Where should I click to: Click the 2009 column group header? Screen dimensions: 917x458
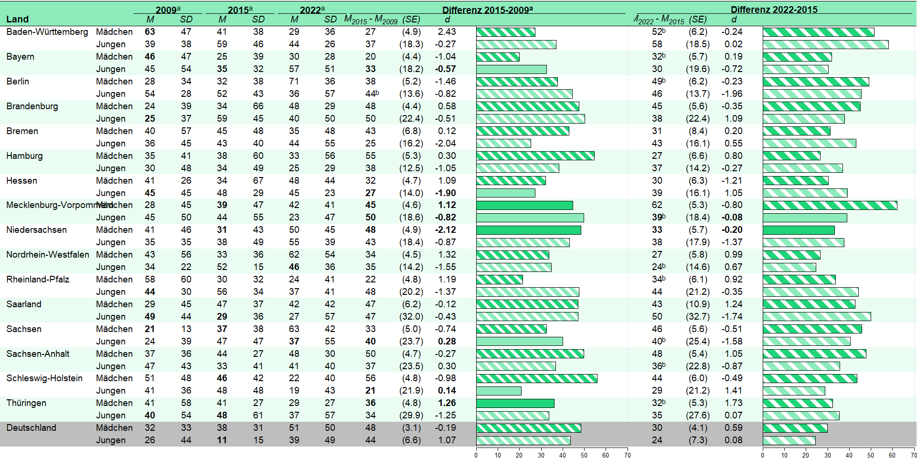tap(168, 10)
